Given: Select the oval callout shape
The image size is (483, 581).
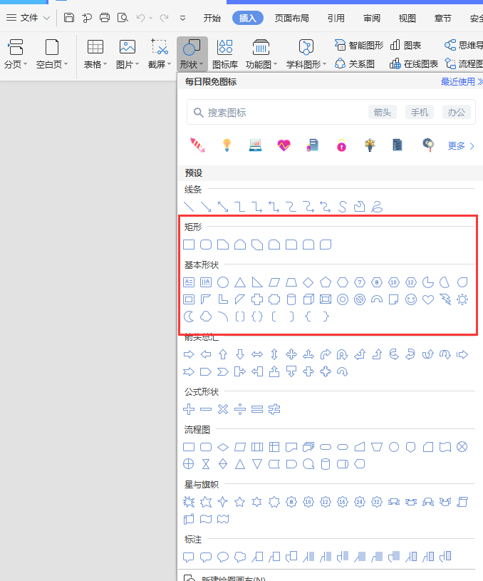Looking at the screenshot, I should pyautogui.click(x=223, y=557).
